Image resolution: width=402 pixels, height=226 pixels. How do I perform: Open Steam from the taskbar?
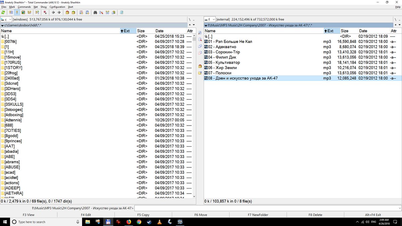point(149,222)
